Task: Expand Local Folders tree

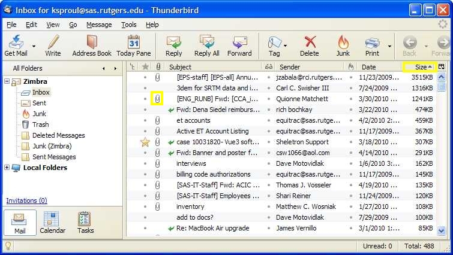Action: click(7, 168)
